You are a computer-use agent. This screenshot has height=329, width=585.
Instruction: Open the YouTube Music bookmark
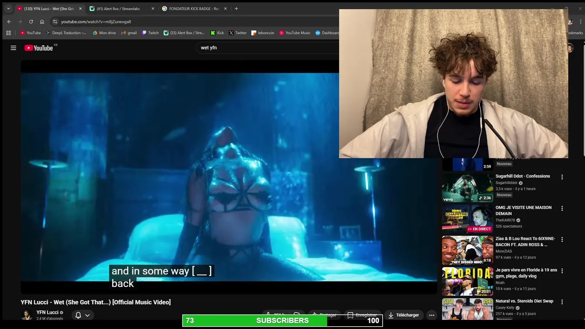pos(295,33)
